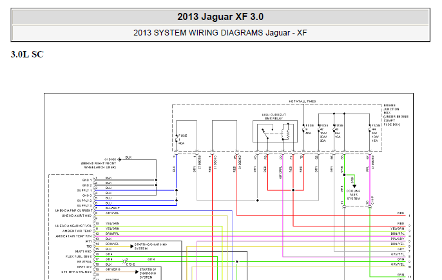Click the 'GND 2' pin label
The width and height of the screenshot is (442, 280).
pos(87,185)
